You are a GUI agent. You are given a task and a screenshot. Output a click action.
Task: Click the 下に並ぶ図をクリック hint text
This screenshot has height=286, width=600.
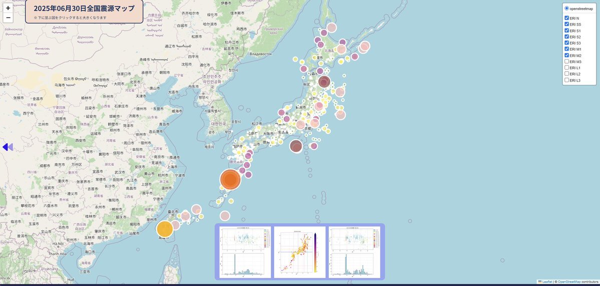(x=70, y=18)
